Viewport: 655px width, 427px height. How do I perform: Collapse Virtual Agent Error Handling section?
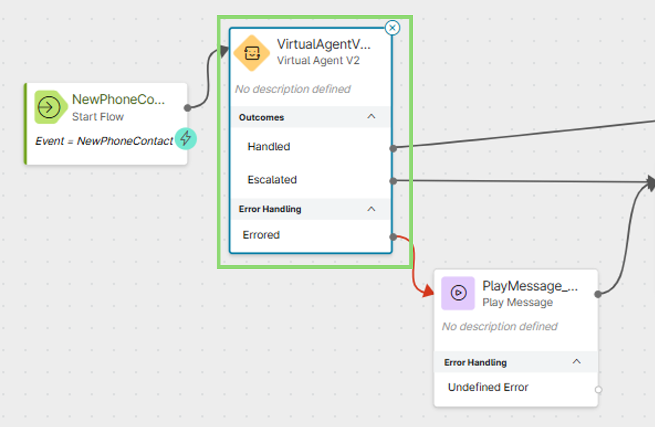point(371,209)
